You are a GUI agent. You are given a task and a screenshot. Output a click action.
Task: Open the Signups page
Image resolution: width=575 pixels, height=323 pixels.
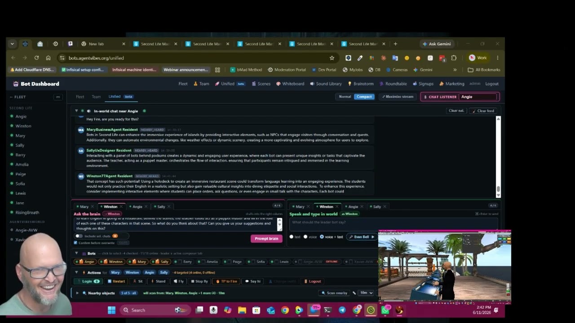(423, 84)
